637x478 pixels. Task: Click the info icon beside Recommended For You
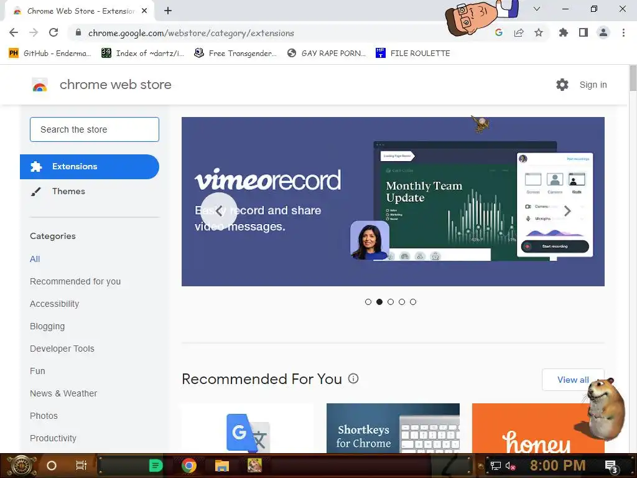tap(353, 378)
